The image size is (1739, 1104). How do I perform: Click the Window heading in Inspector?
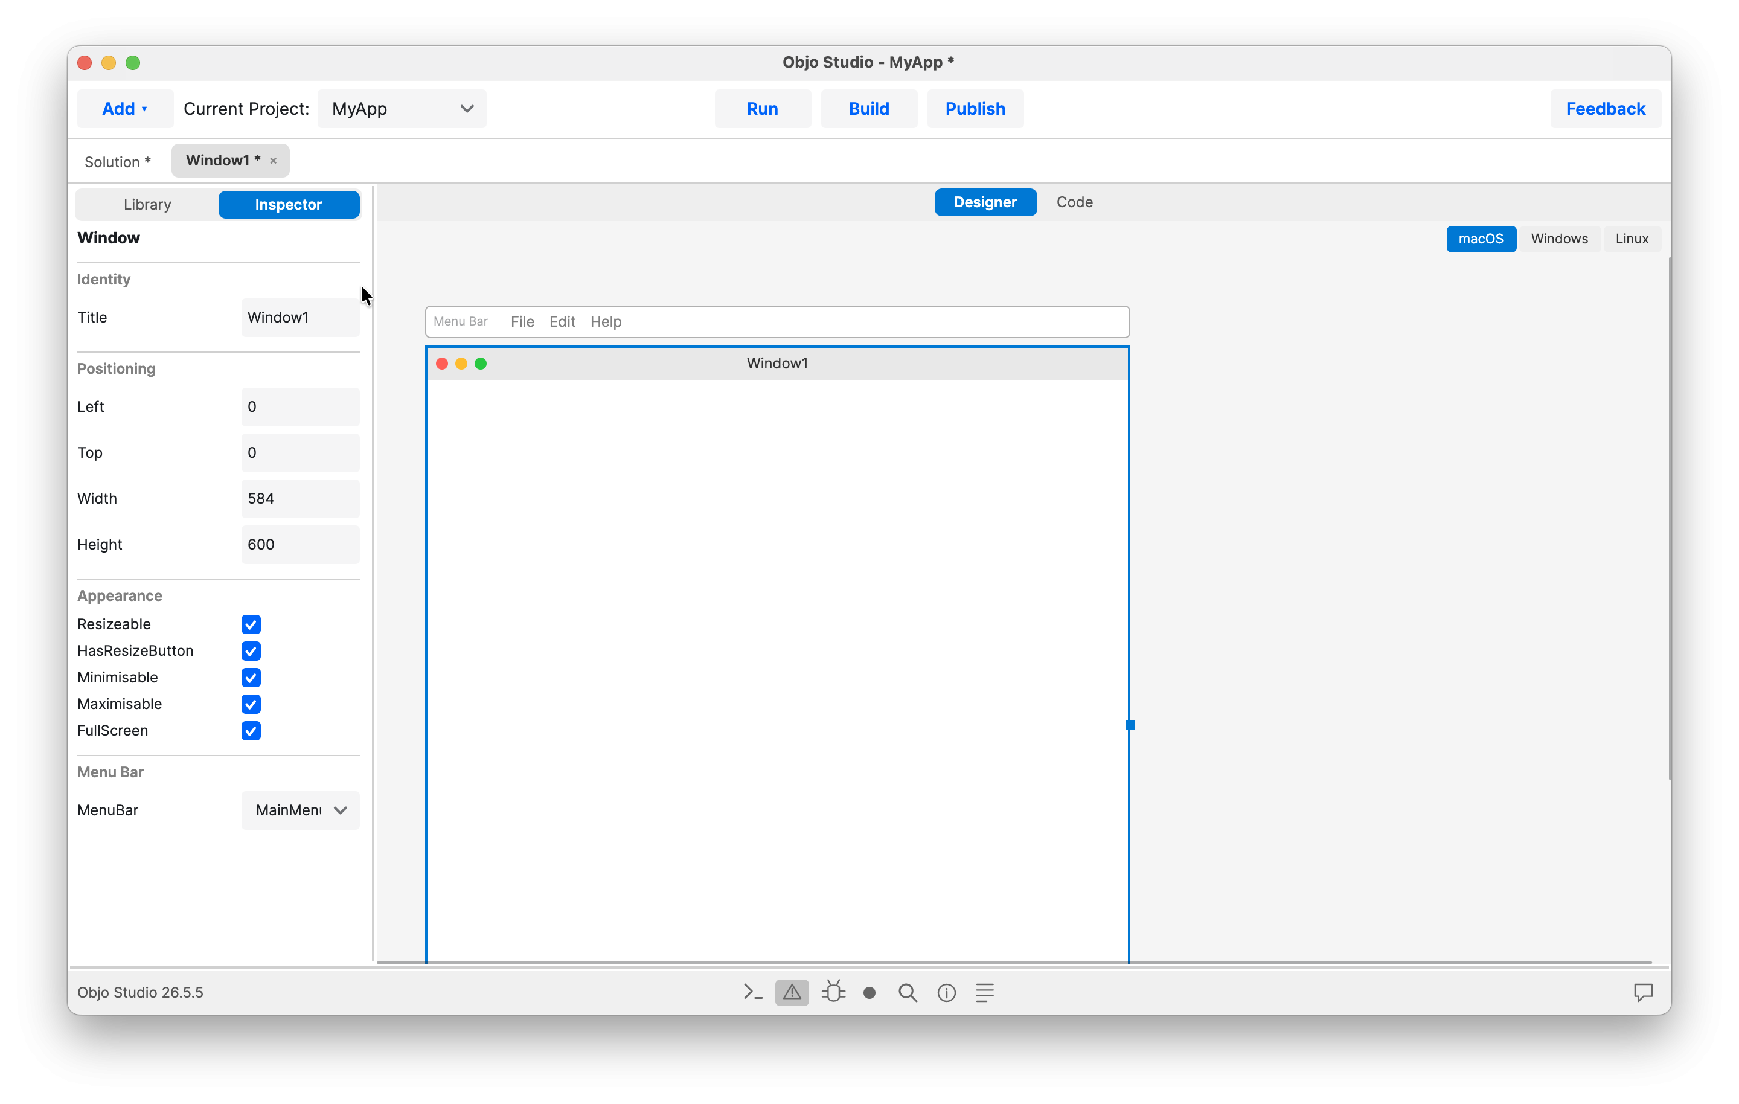108,239
